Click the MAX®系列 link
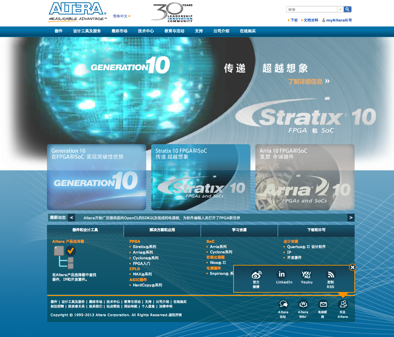Viewport: 394px width, 337px height. [x=142, y=274]
